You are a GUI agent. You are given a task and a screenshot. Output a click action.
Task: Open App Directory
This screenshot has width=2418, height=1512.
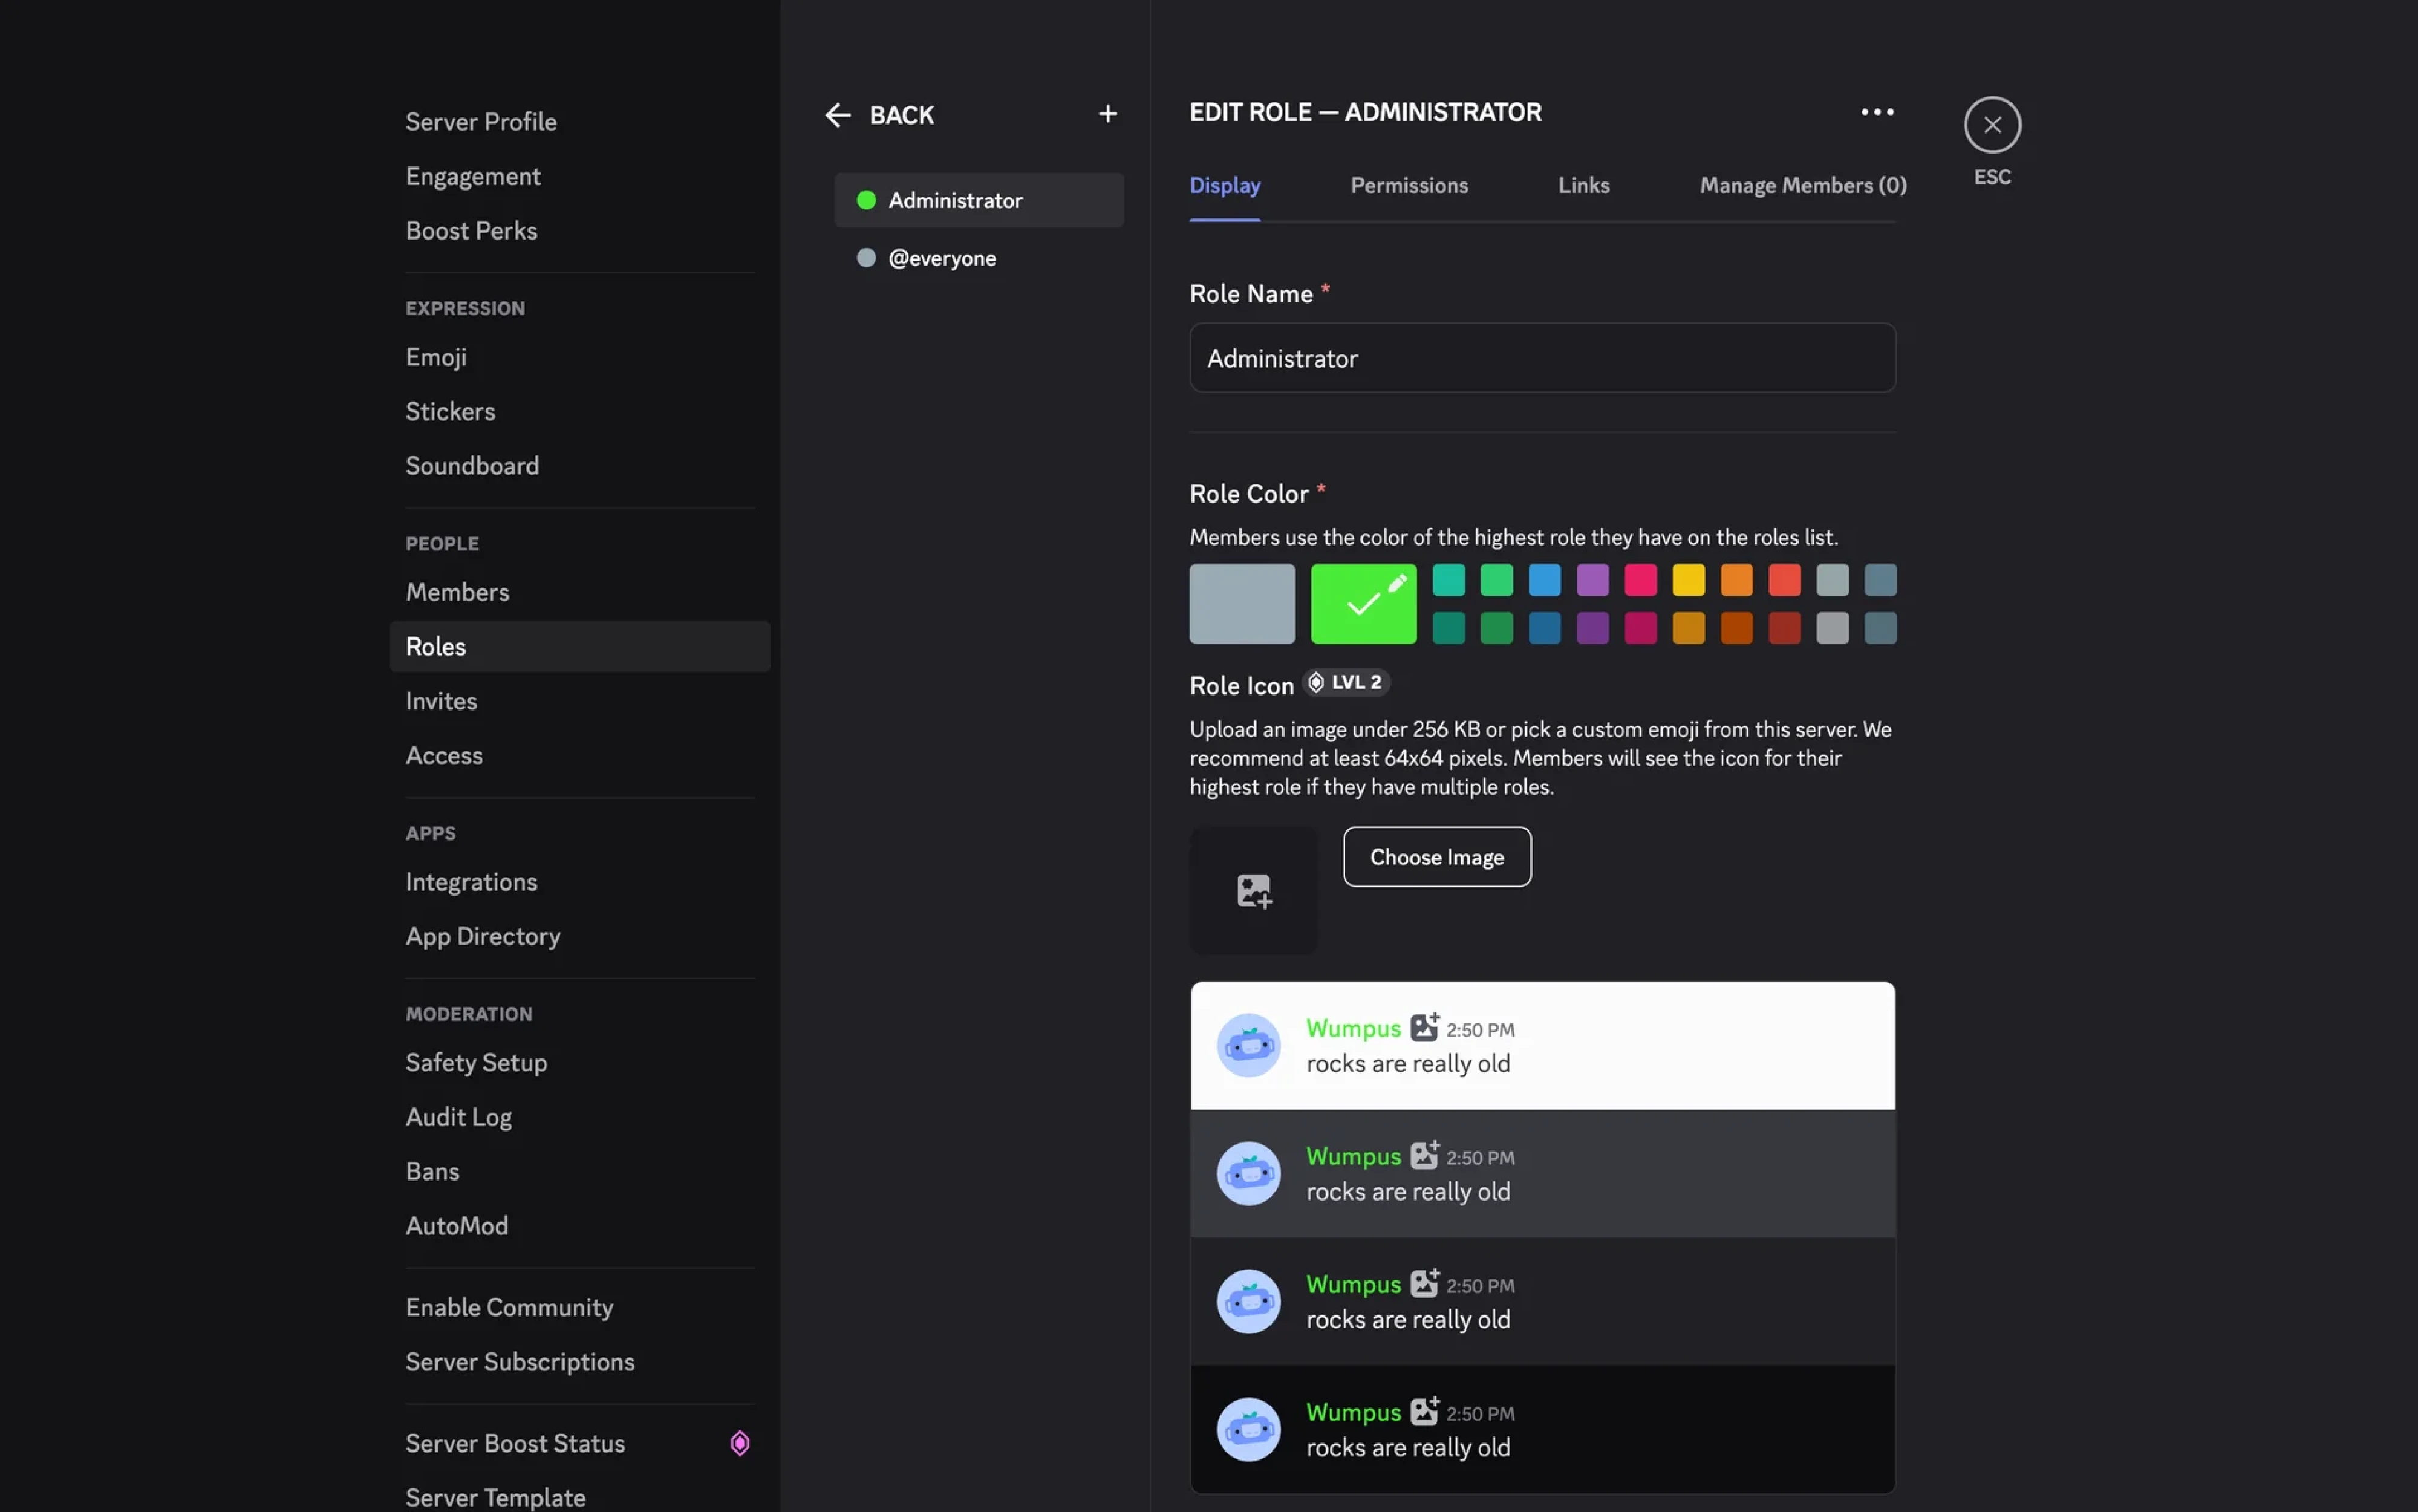point(580,936)
